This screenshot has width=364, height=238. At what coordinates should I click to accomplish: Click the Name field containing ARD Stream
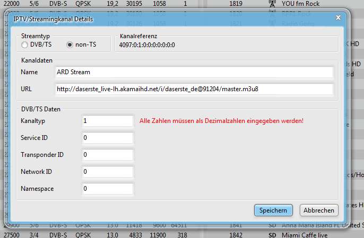coord(194,72)
